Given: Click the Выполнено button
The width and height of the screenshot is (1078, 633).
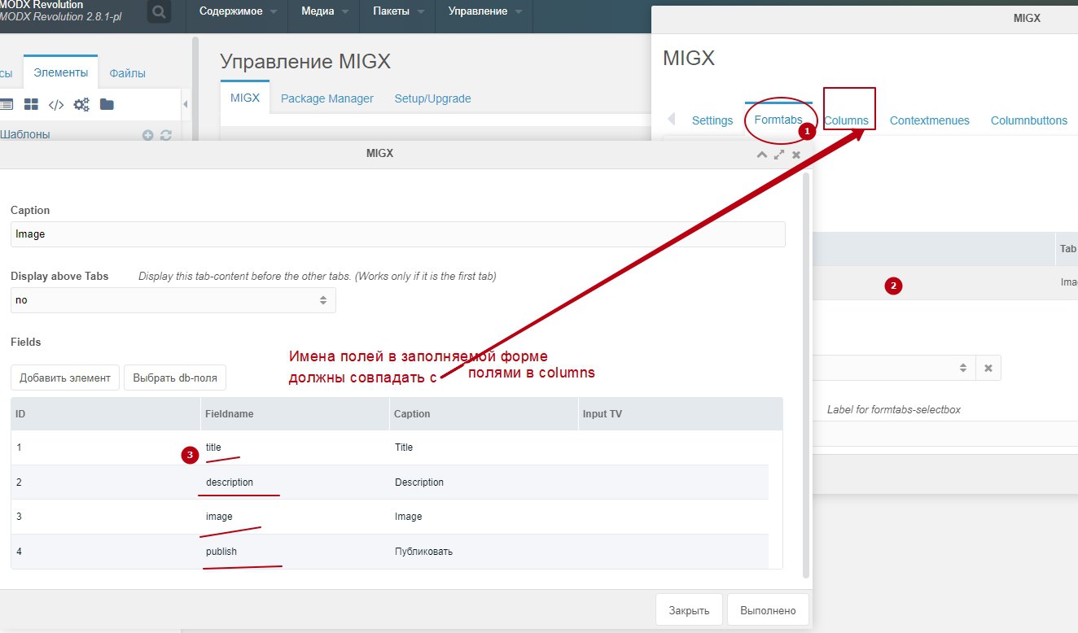Looking at the screenshot, I should coord(769,610).
